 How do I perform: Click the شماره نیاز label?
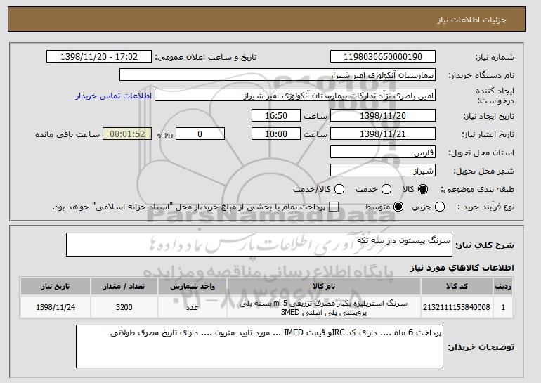point(495,57)
